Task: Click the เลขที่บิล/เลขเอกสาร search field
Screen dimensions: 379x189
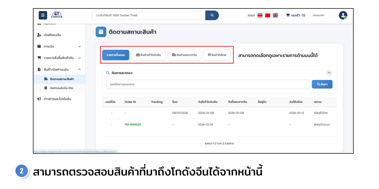Action: point(208,84)
